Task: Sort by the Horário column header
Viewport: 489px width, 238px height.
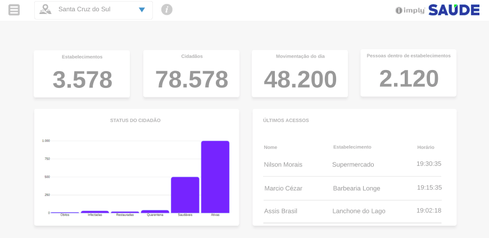Action: click(x=425, y=147)
